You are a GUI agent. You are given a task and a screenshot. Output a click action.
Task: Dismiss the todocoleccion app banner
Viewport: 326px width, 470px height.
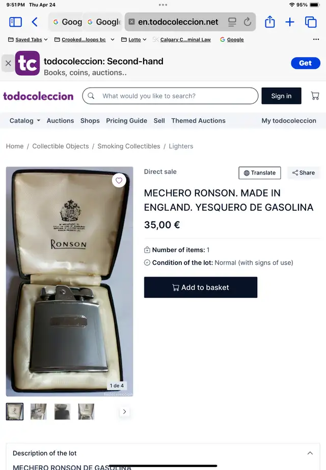pos(8,63)
